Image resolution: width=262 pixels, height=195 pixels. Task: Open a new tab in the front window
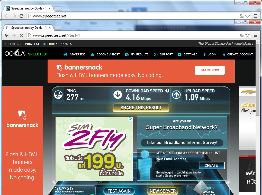tap(58, 28)
